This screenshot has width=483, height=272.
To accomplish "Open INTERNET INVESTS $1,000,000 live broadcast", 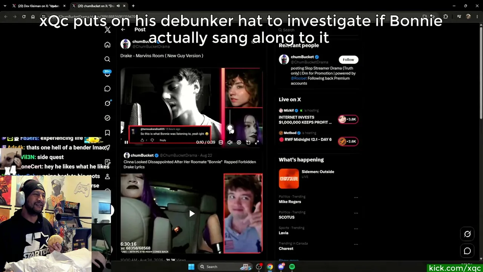I will [305, 120].
